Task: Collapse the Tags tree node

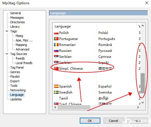Action: [7, 31]
